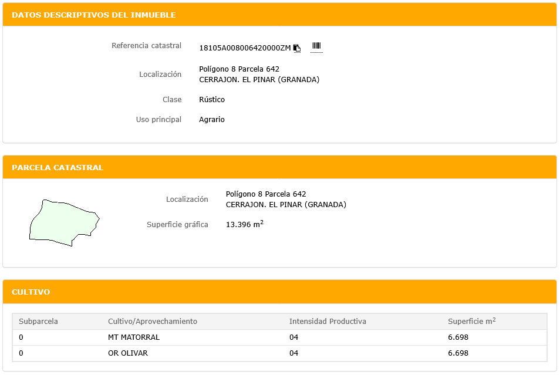
Task: Select the OR OLIVAR crop row
Action: click(x=128, y=353)
